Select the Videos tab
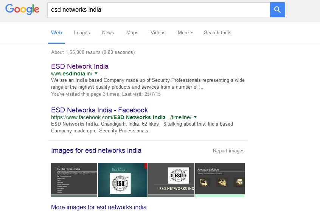 [x=158, y=33]
